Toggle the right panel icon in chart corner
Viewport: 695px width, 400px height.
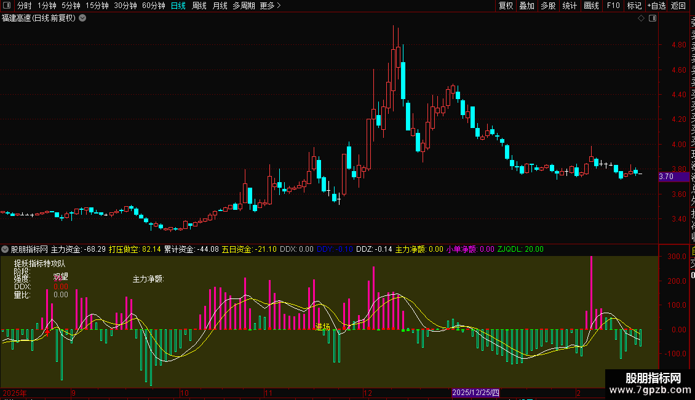pyautogui.click(x=653, y=18)
